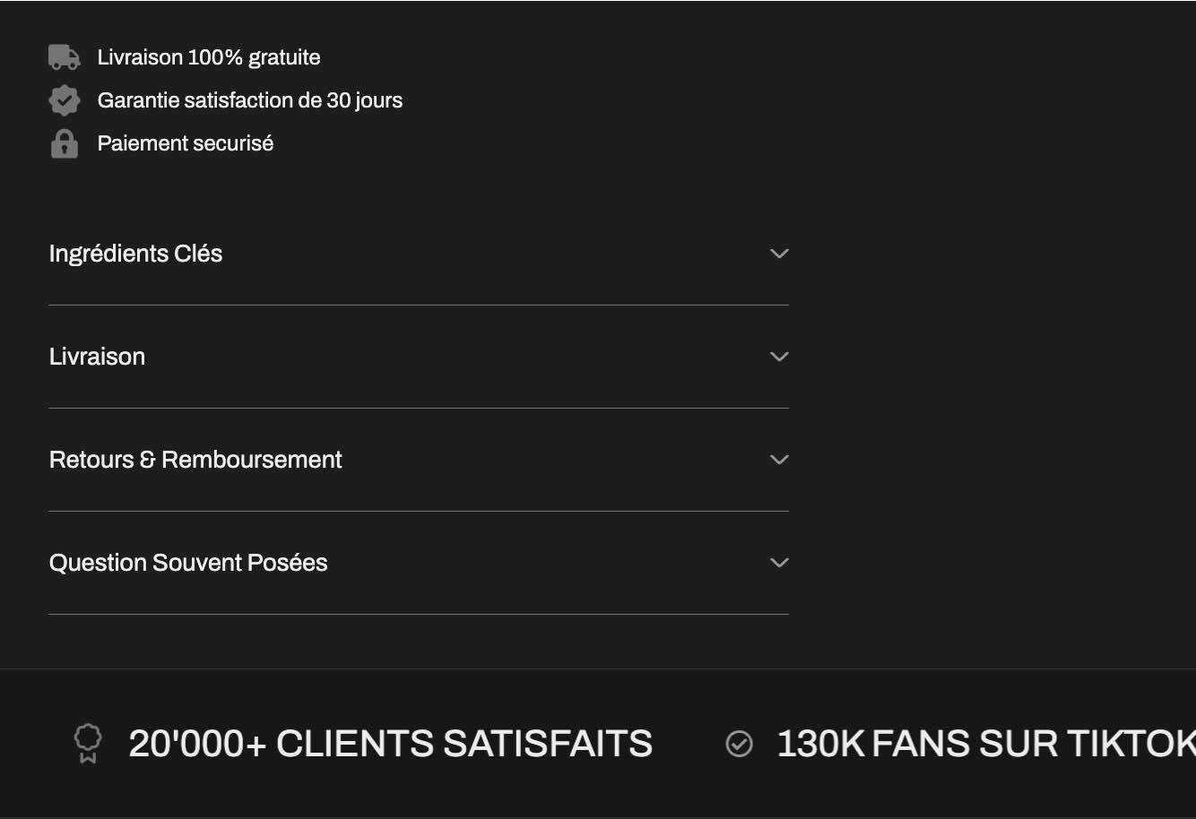The image size is (1196, 819).
Task: Click the Livraison 100% gratuite text
Action: coord(208,57)
